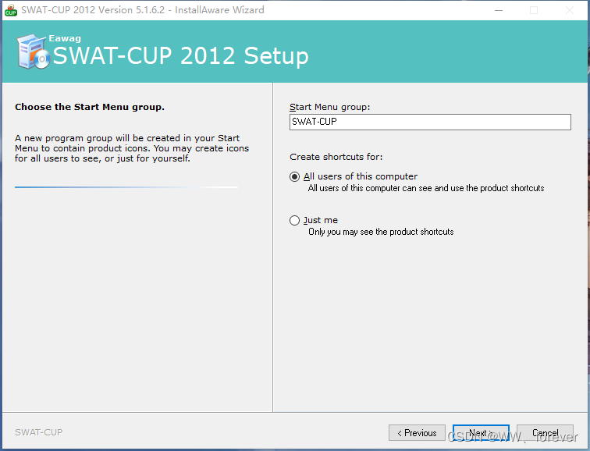Cancel the SWAT-CUP setup wizard
590x451 pixels.
(x=546, y=433)
